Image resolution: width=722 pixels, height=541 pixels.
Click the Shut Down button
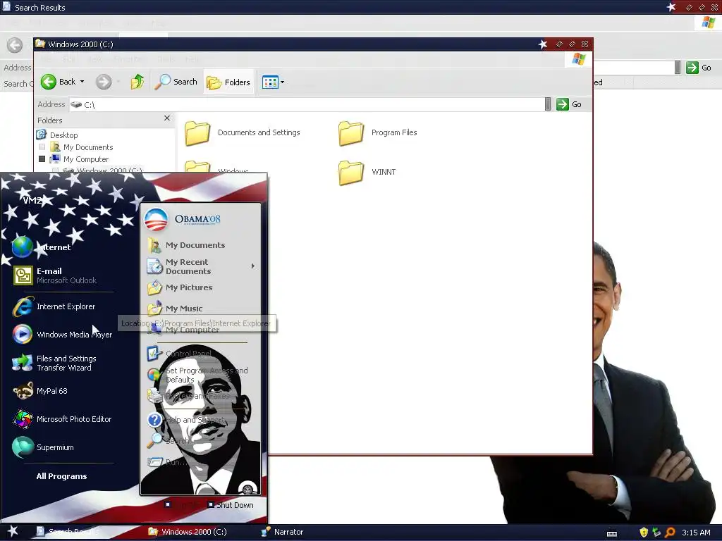tap(231, 505)
